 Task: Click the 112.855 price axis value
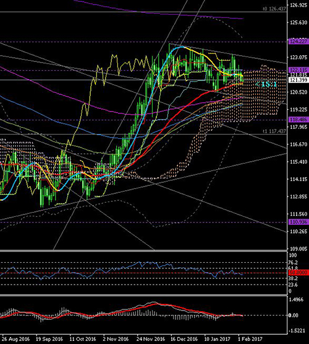pyautogui.click(x=298, y=196)
